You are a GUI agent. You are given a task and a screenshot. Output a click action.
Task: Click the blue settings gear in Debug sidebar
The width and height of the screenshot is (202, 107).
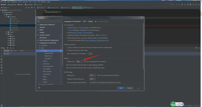pyautogui.click(x=1, y=68)
